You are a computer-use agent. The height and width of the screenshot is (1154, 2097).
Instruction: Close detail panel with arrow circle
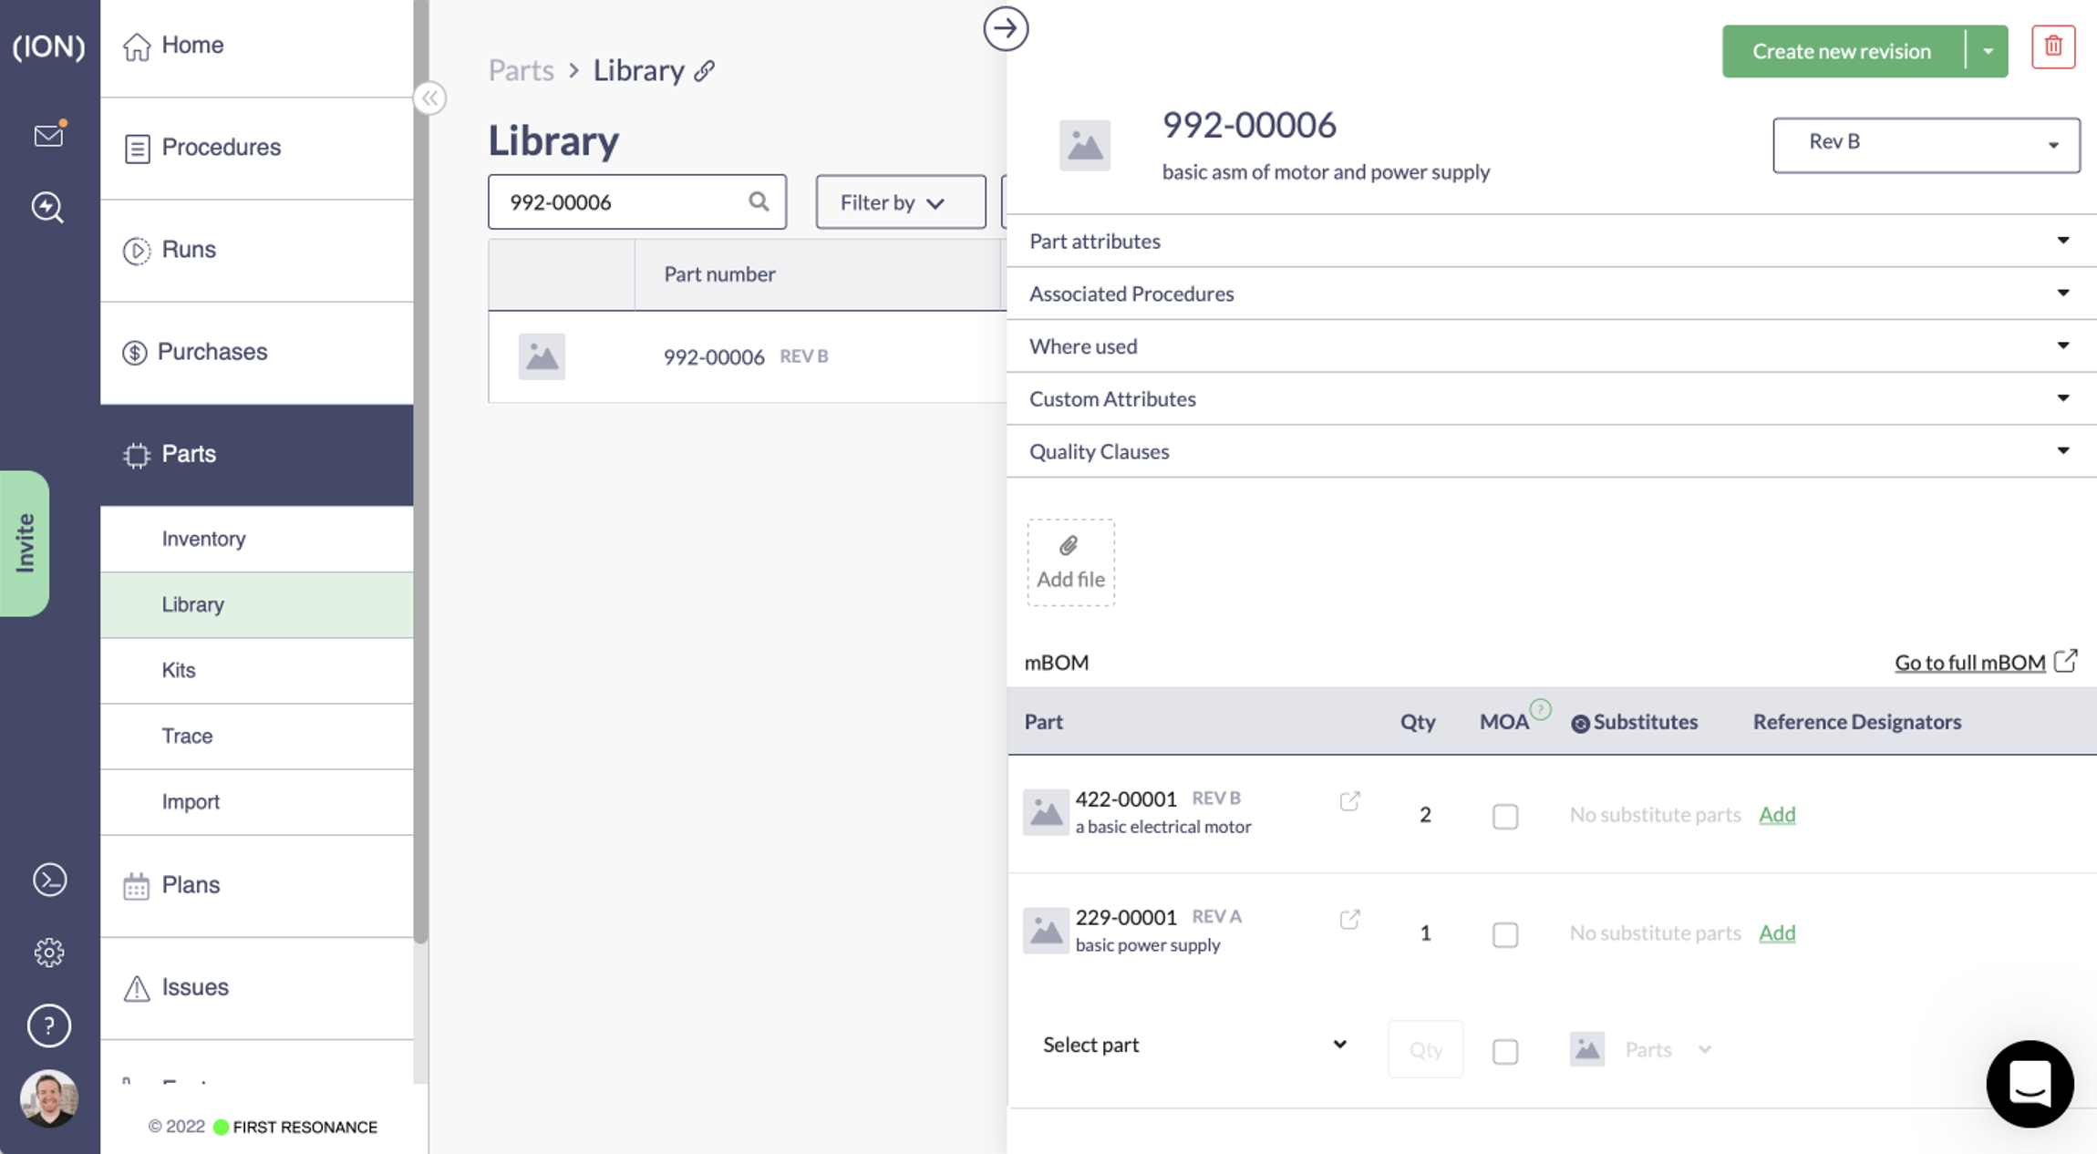click(1005, 29)
